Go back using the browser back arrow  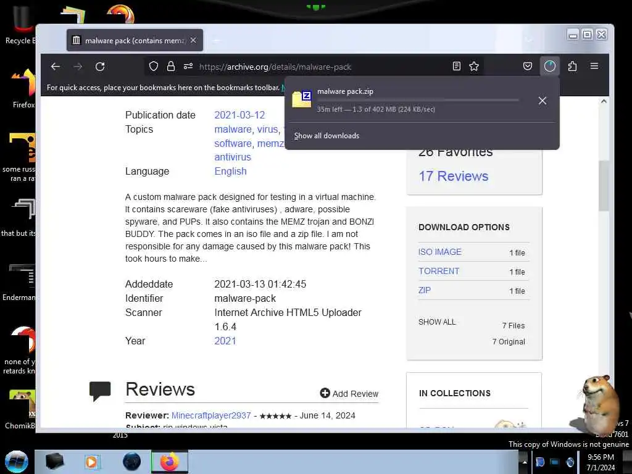coord(55,67)
